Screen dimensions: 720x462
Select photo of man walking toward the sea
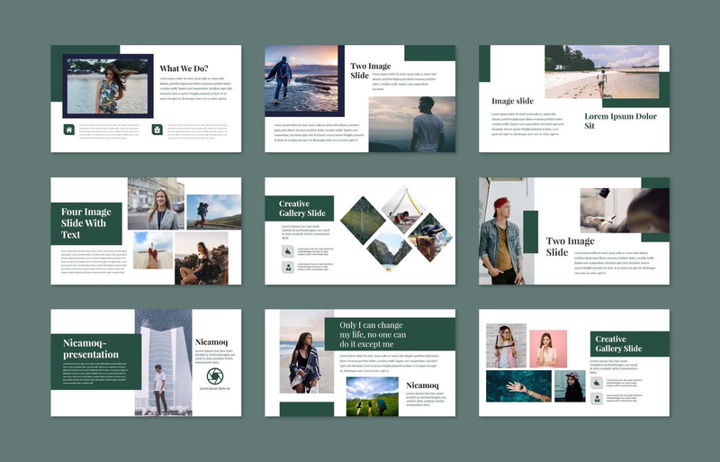click(301, 78)
